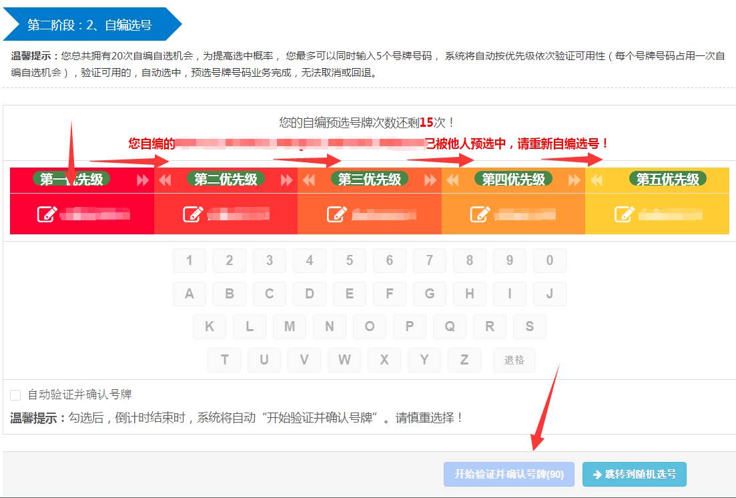Click the 开始验证并确认号牌 button
The image size is (736, 498).
508,474
